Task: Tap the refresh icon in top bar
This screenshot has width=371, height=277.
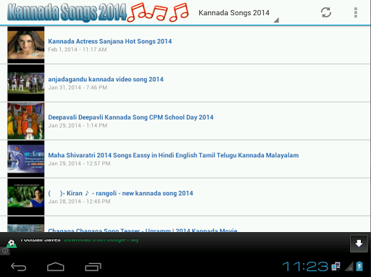Action: coord(326,12)
